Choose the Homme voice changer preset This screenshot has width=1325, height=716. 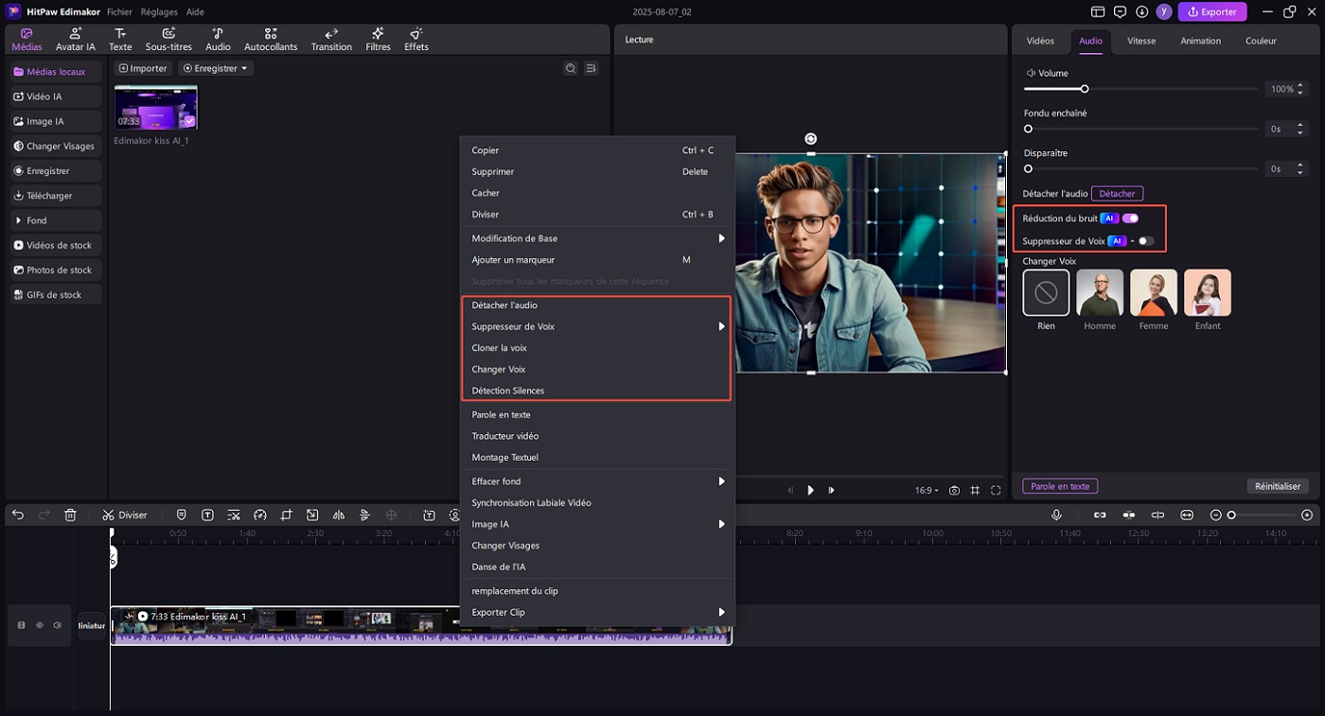(1100, 292)
